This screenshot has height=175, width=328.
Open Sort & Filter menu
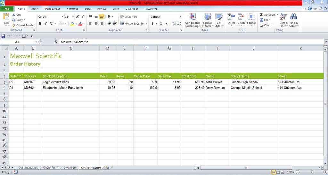[x=284, y=20]
